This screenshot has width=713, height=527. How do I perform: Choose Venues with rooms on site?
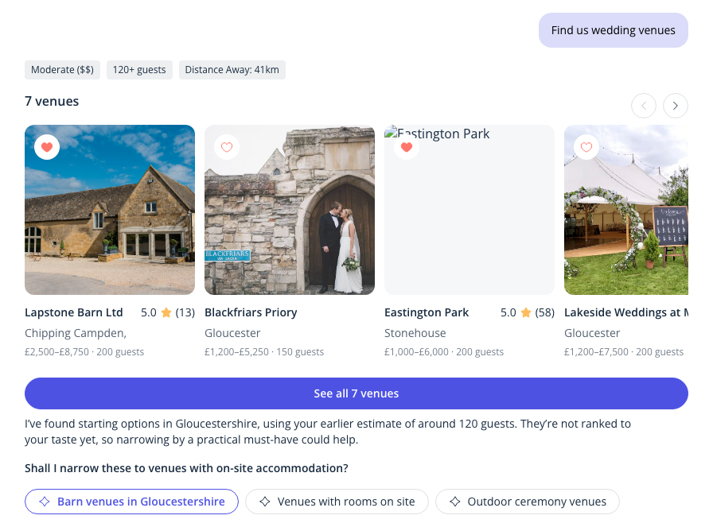337,502
